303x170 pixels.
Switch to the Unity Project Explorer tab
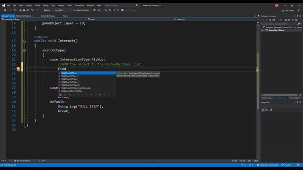pyautogui.click(x=267, y=98)
